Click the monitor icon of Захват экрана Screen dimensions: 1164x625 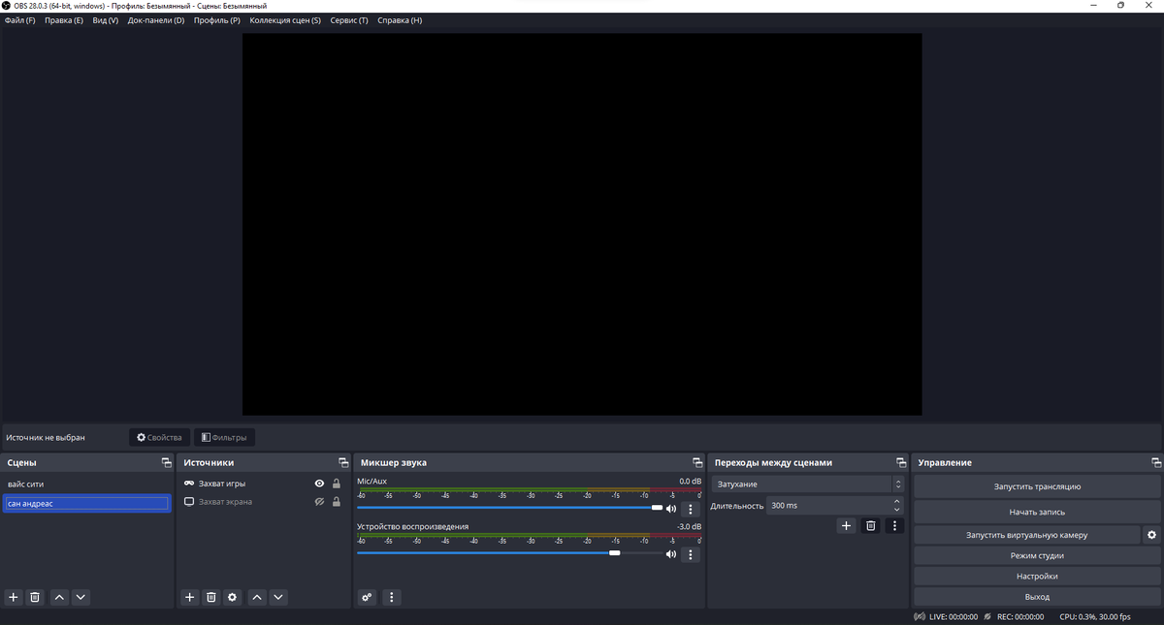point(189,502)
